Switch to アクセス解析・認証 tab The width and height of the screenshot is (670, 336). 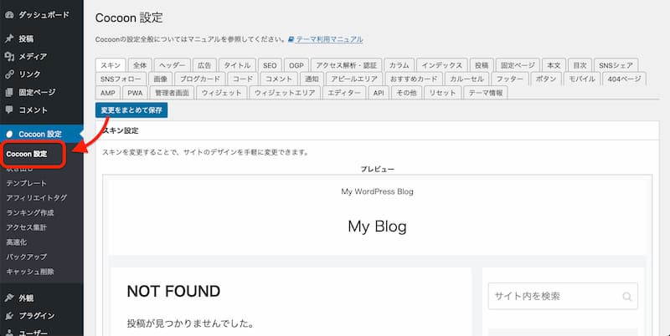pos(347,65)
